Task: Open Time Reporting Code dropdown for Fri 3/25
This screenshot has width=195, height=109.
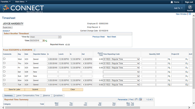Action: click(121, 68)
